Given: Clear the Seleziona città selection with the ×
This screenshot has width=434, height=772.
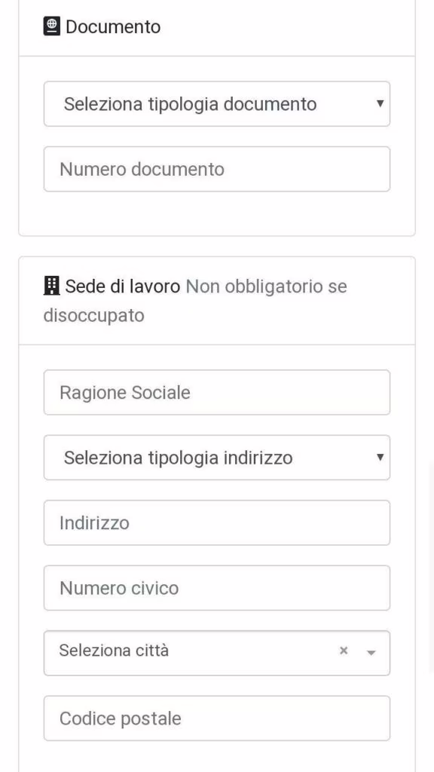Looking at the screenshot, I should (x=344, y=651).
